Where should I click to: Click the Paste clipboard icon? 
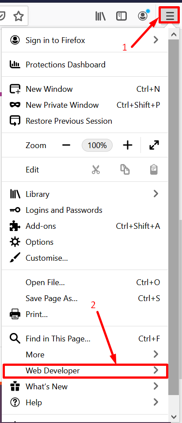click(x=154, y=169)
